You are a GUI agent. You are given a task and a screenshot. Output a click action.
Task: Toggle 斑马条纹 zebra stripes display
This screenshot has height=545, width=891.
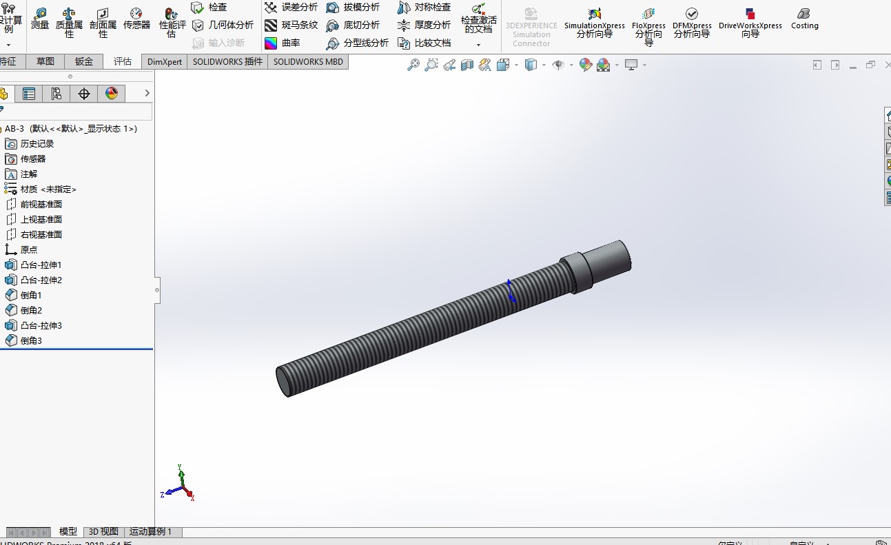point(291,25)
